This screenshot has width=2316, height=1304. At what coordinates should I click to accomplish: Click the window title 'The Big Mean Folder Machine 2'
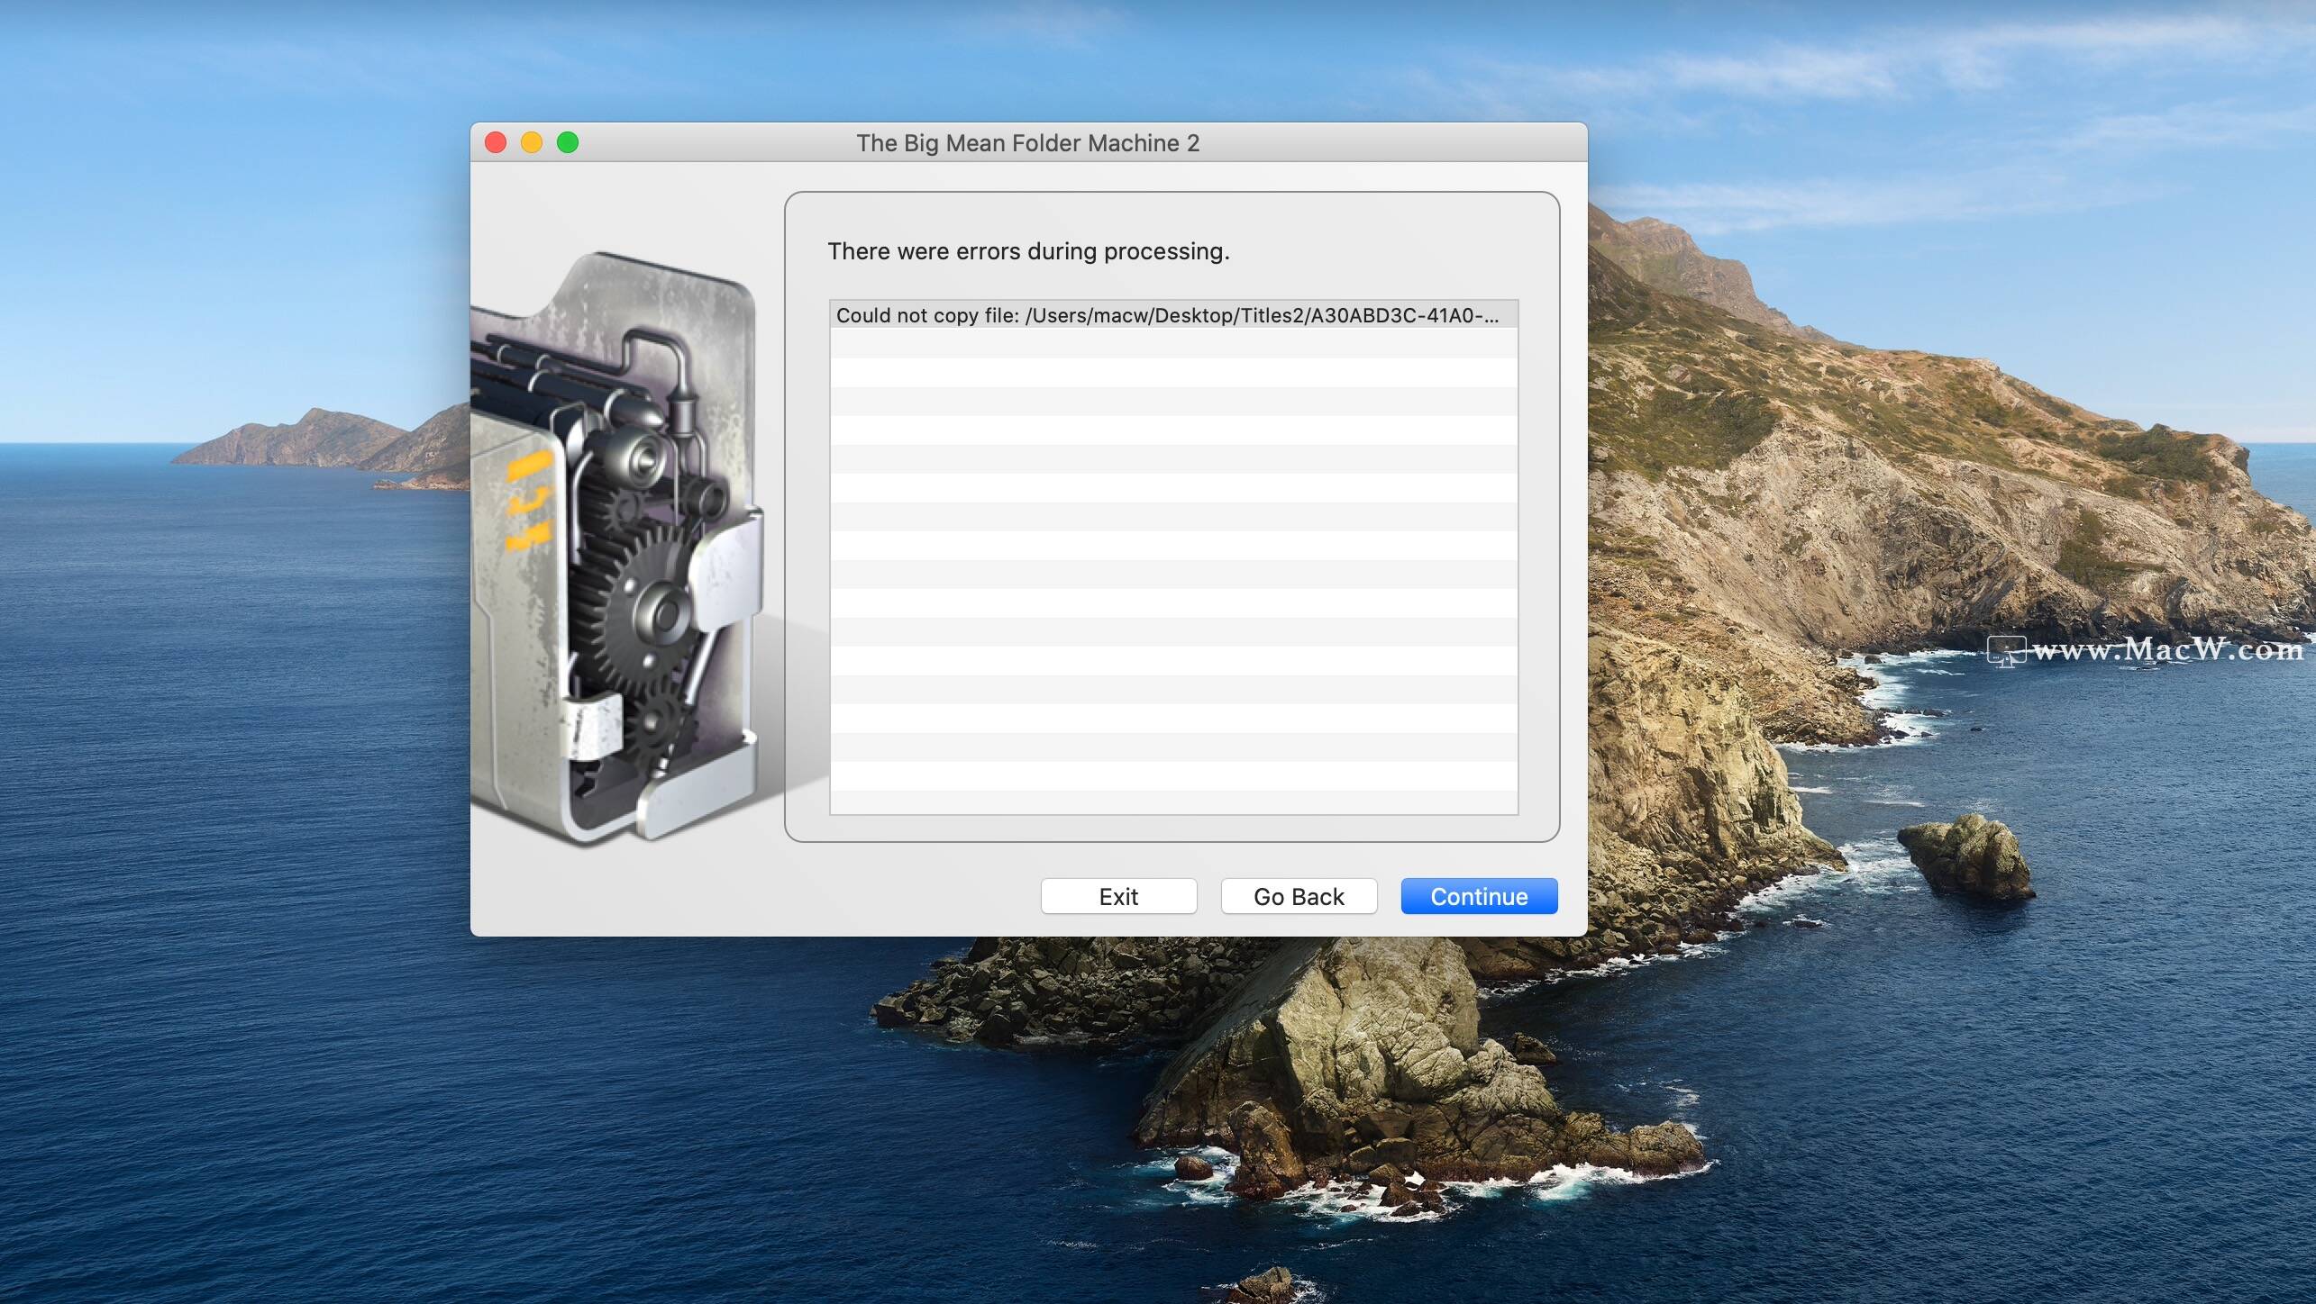tap(1028, 143)
